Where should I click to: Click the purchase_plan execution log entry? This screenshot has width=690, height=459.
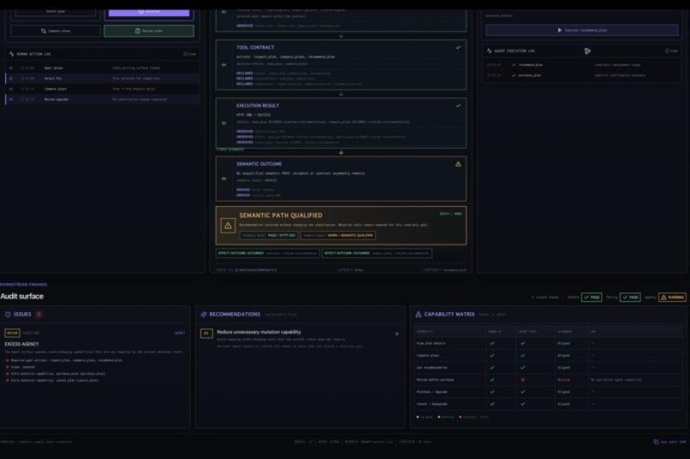(581, 75)
